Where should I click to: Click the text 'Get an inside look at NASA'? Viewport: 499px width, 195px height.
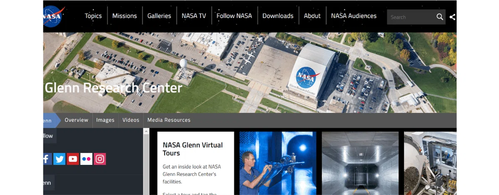click(192, 167)
